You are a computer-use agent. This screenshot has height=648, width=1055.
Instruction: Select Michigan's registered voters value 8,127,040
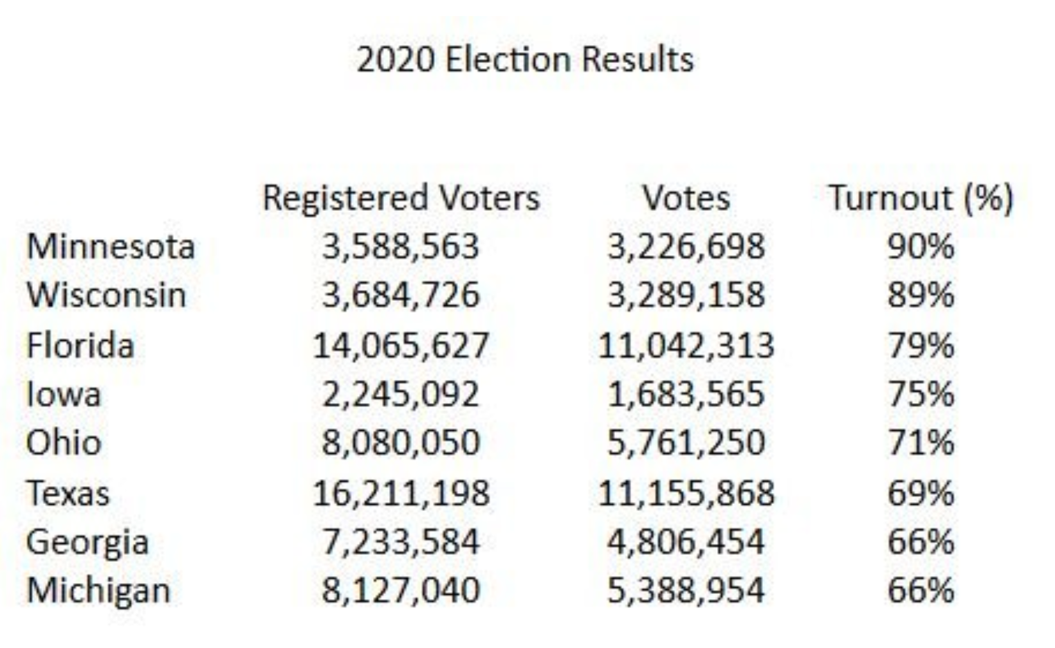pos(401,591)
